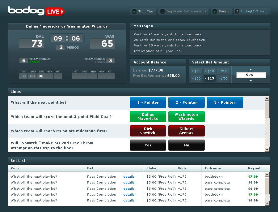The width and height of the screenshot is (278, 212).
Task: Open the BodogLIVE Help link
Action: click(254, 11)
